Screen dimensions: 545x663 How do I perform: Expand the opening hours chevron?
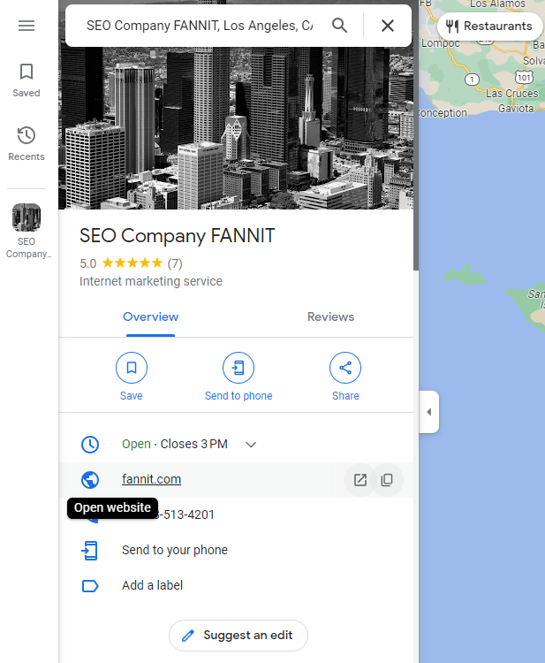251,445
